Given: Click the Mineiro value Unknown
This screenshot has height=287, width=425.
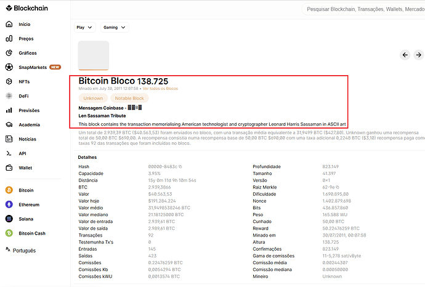Looking at the screenshot, I should coord(332,277).
